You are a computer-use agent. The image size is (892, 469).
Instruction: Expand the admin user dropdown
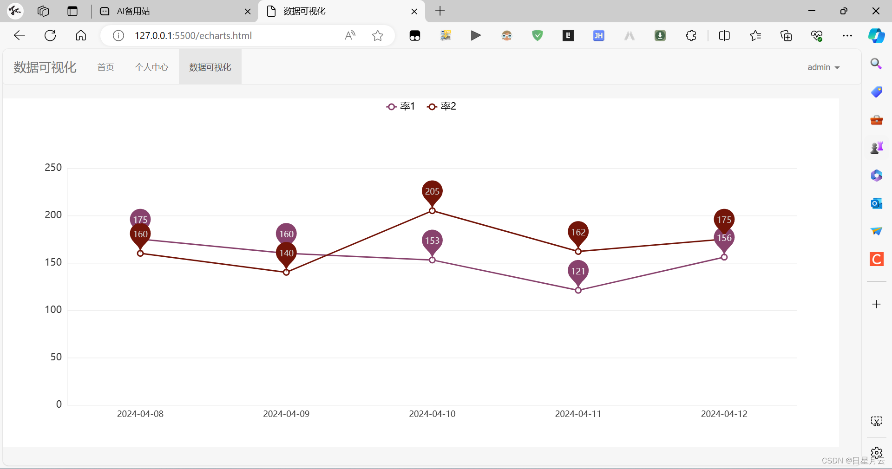[x=823, y=67]
